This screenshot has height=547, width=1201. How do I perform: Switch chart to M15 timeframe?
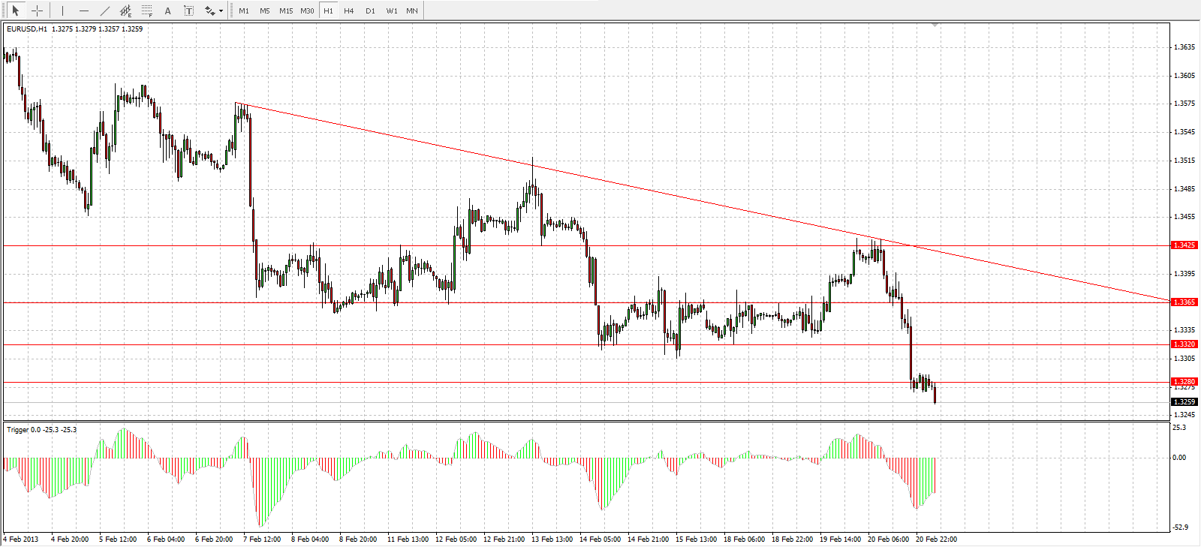point(286,11)
